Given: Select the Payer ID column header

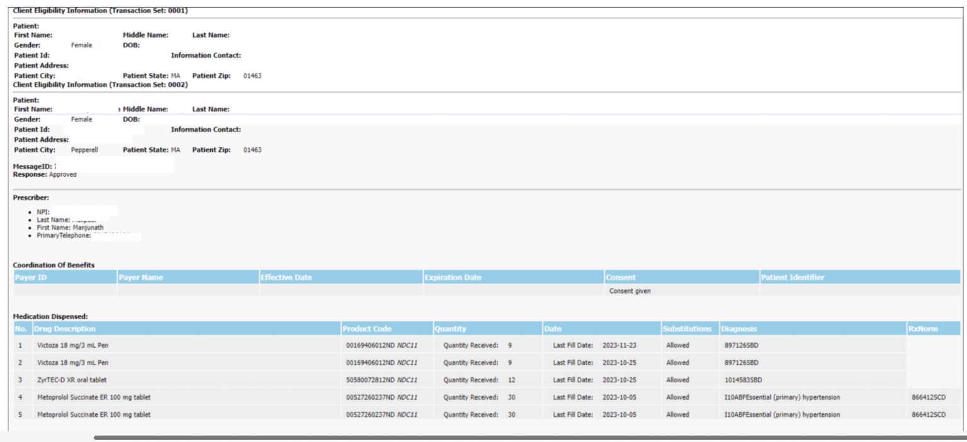Looking at the screenshot, I should click(x=31, y=277).
